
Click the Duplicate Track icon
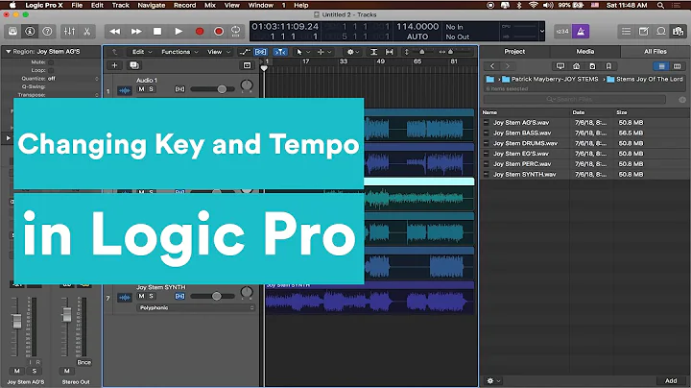click(x=134, y=65)
